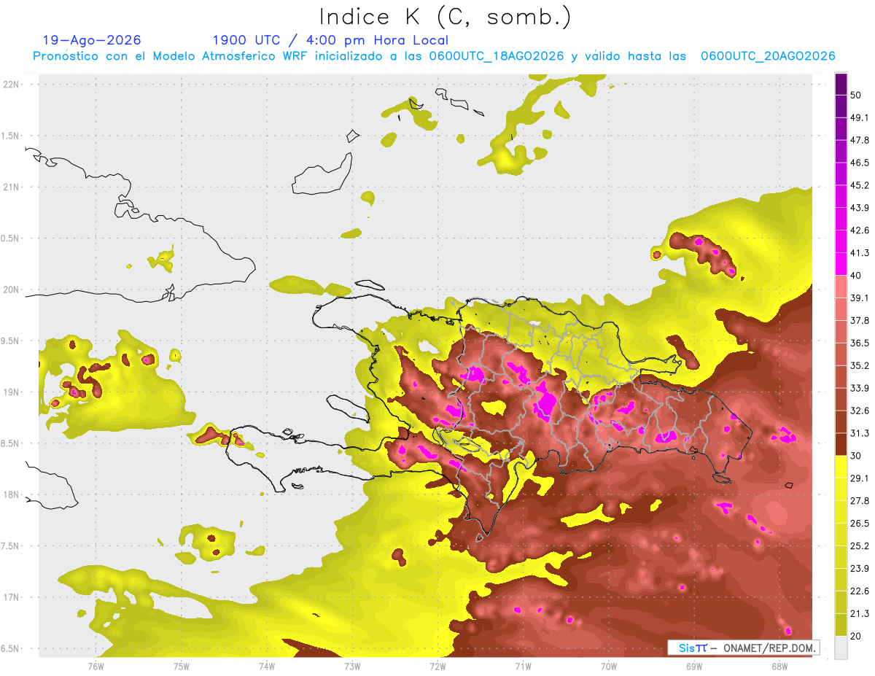The height and width of the screenshot is (676, 875).
Task: Click the colorbar value 26.5
Action: point(860,524)
